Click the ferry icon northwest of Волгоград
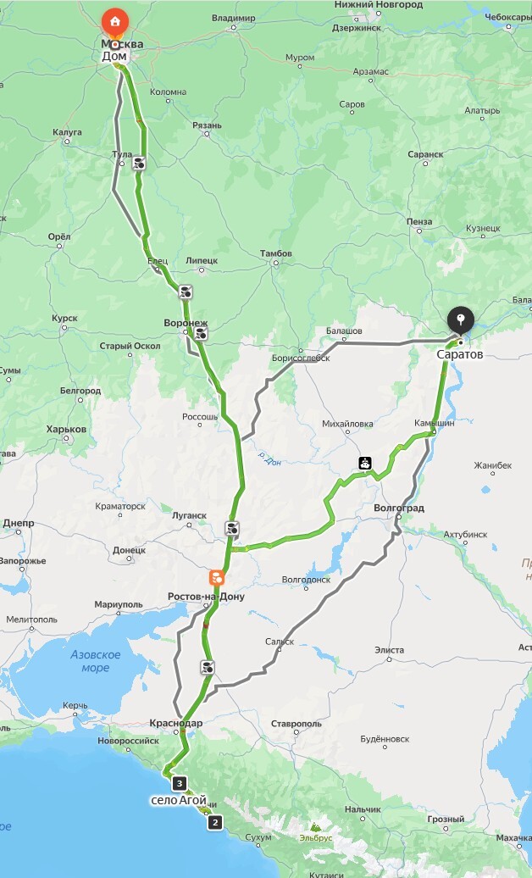This screenshot has width=532, height=878. pos(365,463)
